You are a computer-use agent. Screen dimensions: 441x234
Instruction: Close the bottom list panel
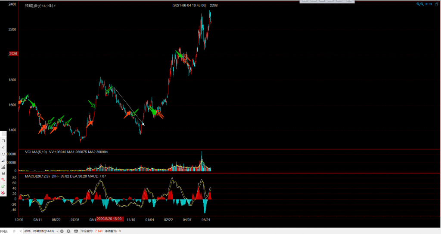tap(21, 231)
